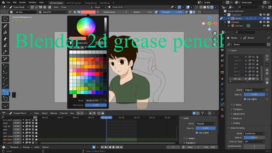Hide the Camera object in outliner
This screenshot has height=153, width=272.
coord(264,26)
